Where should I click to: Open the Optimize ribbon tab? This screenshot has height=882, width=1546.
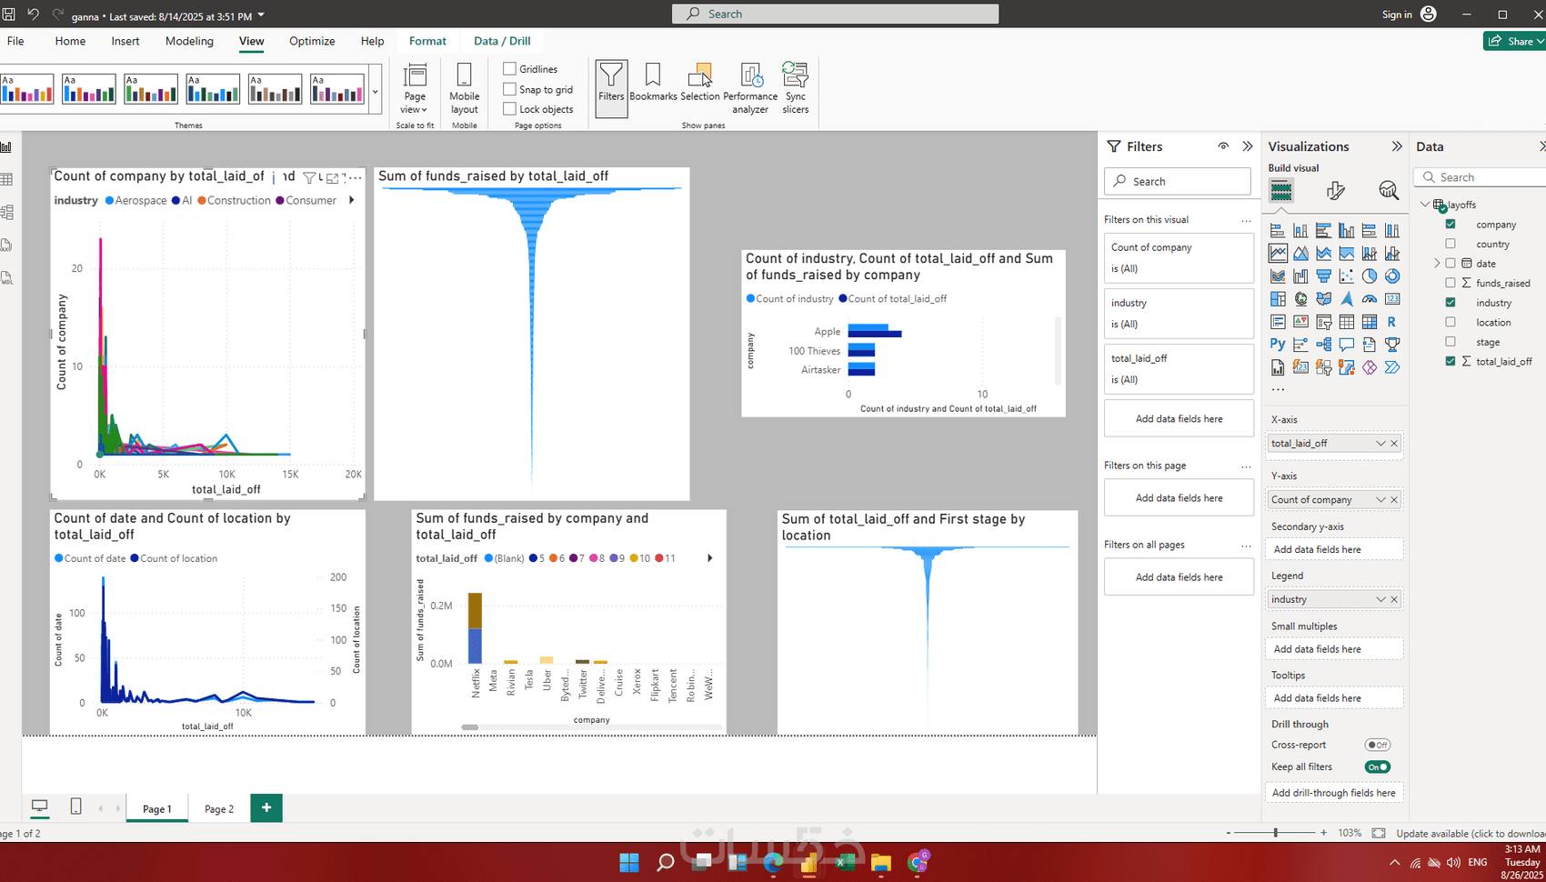click(312, 41)
